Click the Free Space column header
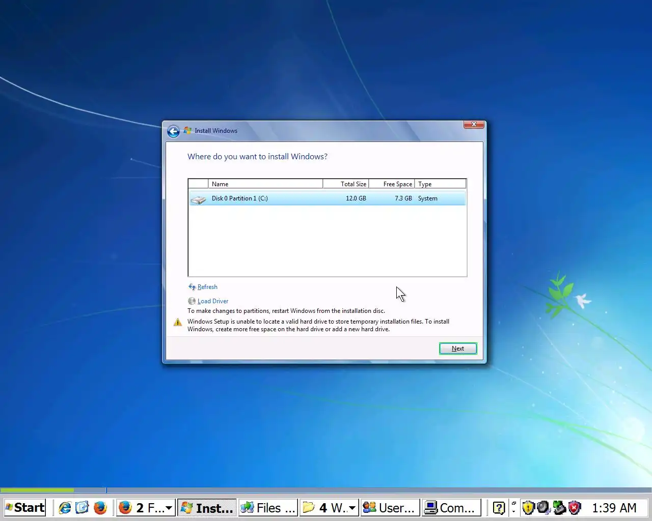Screen dimensions: 652x521 392,184
